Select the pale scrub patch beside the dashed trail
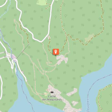The height and width of the screenshot is (112, 112). tap(89, 38)
